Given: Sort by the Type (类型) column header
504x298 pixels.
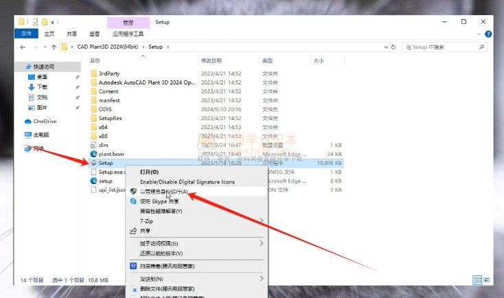Looking at the screenshot, I should point(267,60).
